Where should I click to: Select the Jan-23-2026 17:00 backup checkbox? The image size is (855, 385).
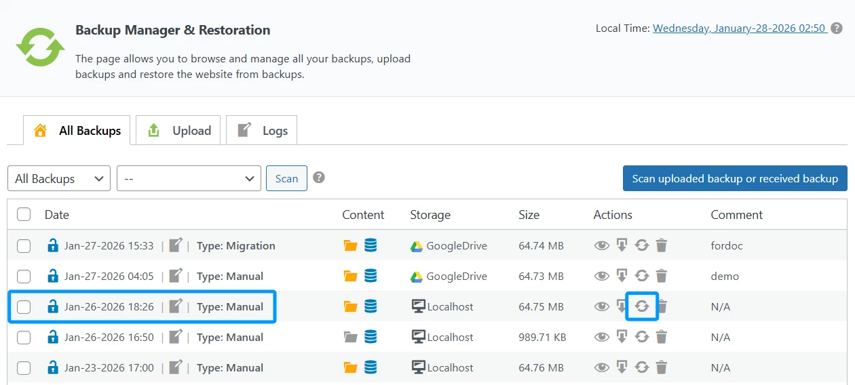[24, 367]
